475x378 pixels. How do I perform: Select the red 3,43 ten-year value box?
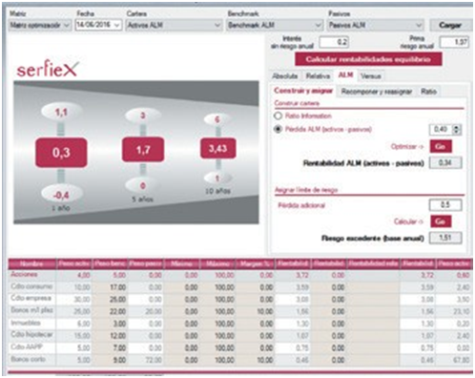(217, 148)
